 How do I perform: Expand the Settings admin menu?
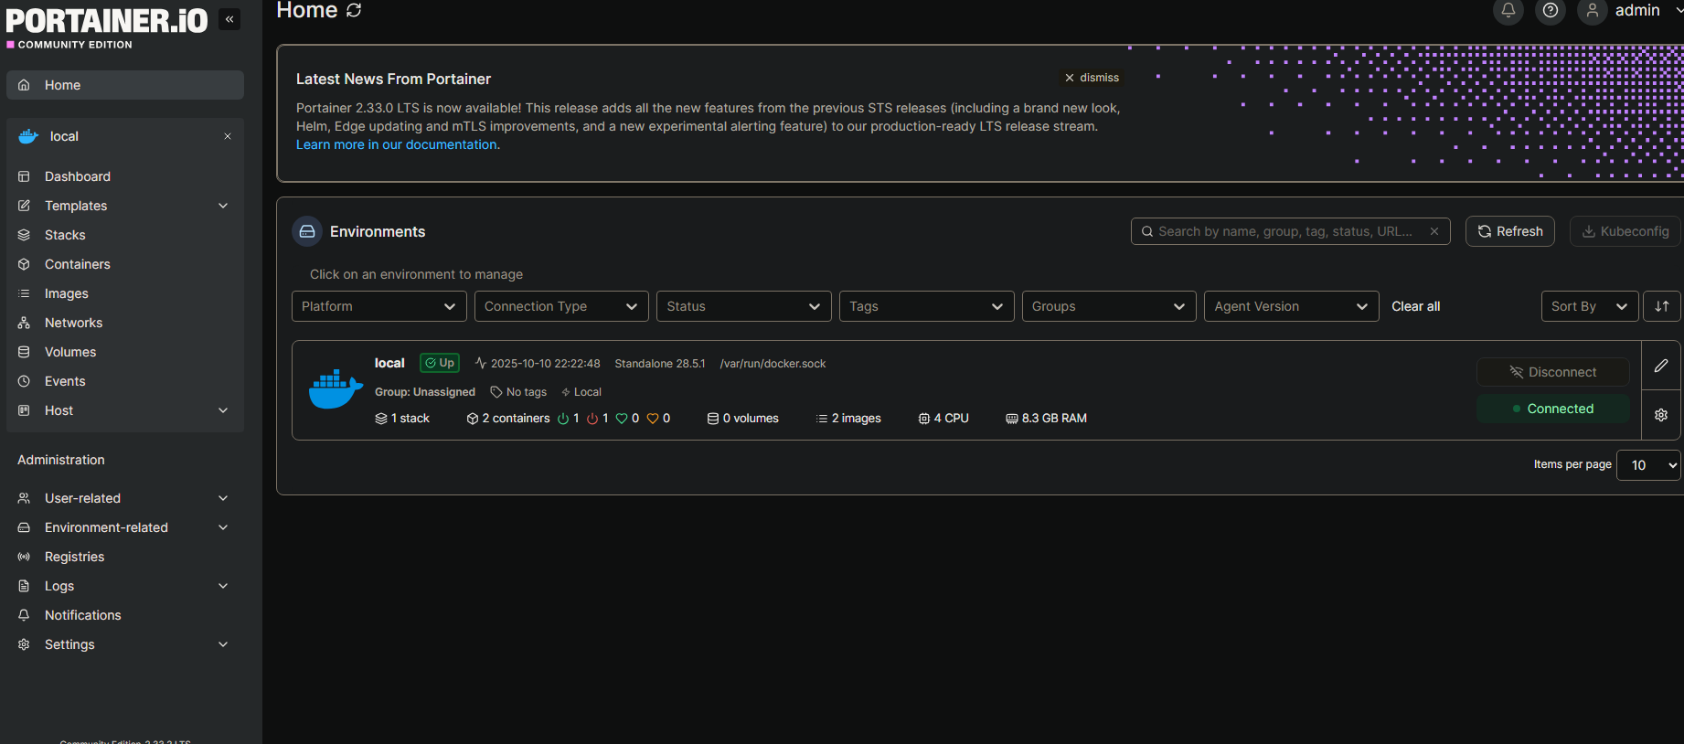pos(125,644)
